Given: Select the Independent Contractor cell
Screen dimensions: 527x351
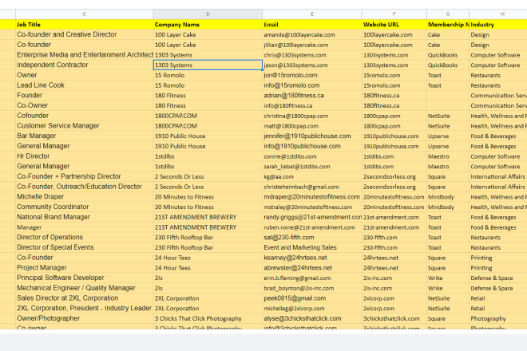Looking at the screenshot, I should (84, 65).
